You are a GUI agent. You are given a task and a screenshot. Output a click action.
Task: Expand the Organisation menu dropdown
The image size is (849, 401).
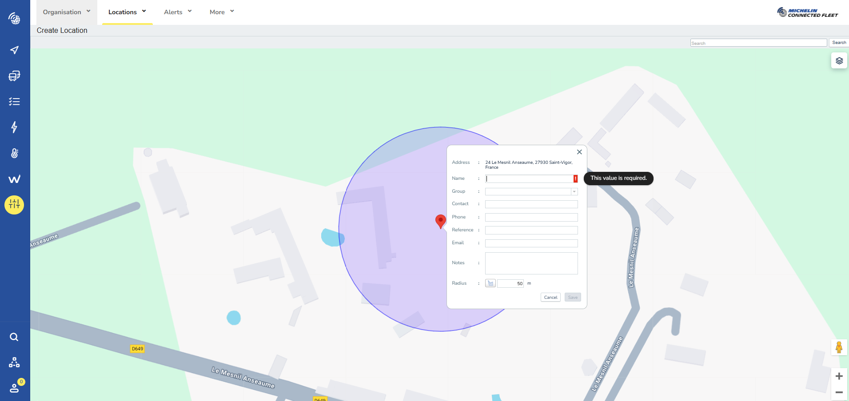coord(66,12)
